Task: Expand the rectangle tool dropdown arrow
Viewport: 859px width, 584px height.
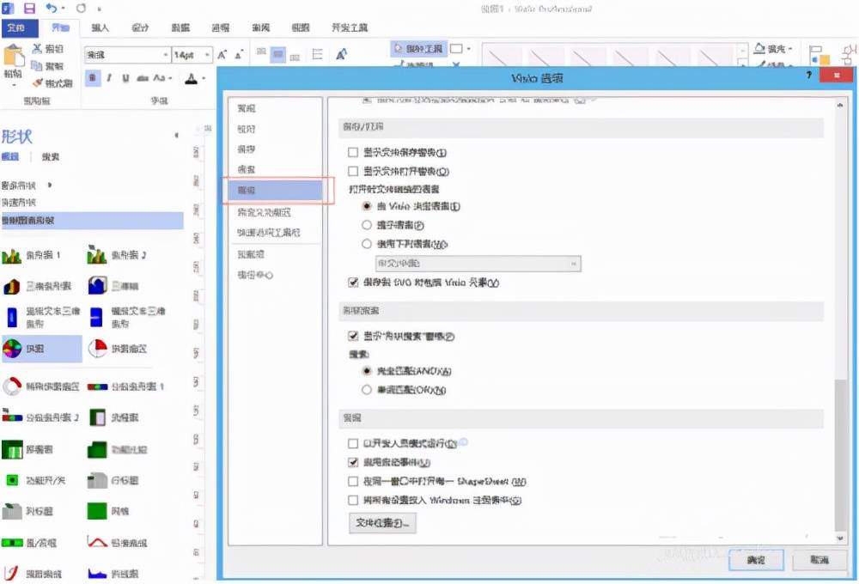Action: (x=468, y=49)
